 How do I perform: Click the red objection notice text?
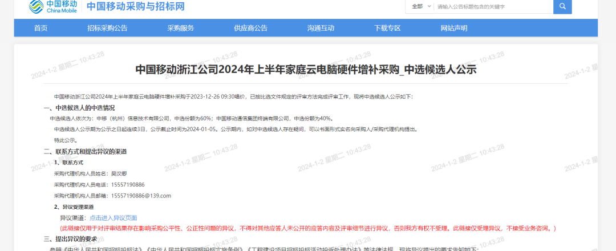(308, 228)
